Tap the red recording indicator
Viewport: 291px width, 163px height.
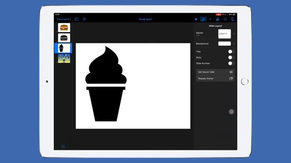click(218, 14)
